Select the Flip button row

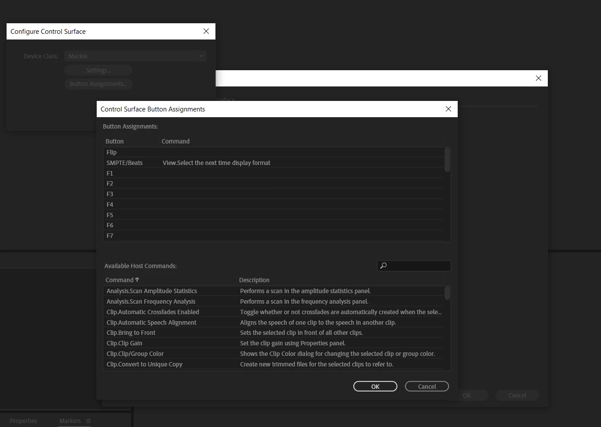point(273,152)
